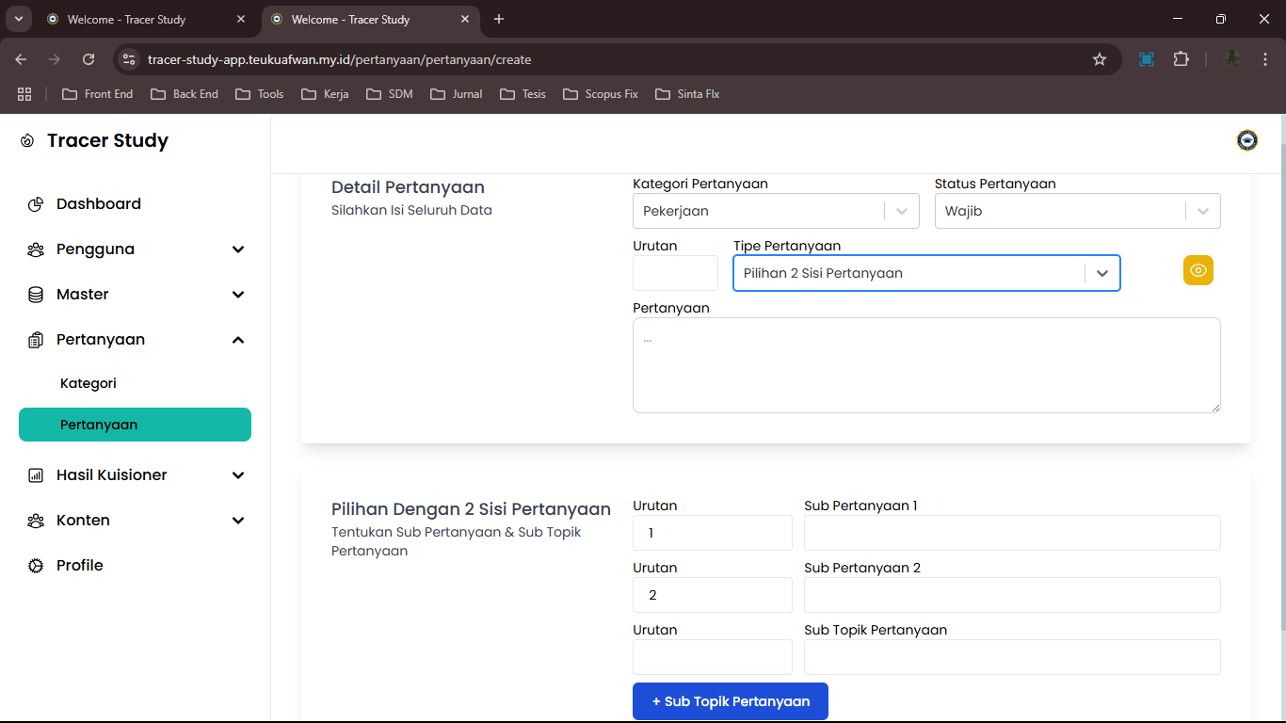Screen dimensions: 1286x723
Task: Expand the Pengguna sidebar menu
Action: point(238,249)
